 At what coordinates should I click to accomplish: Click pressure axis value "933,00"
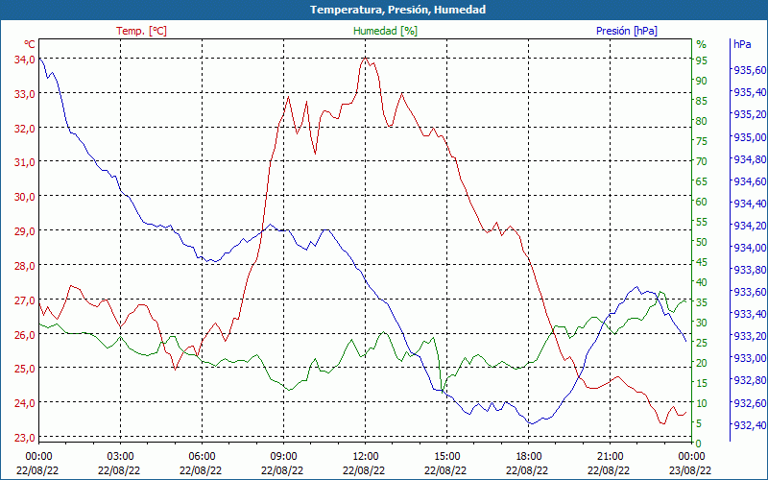click(750, 358)
